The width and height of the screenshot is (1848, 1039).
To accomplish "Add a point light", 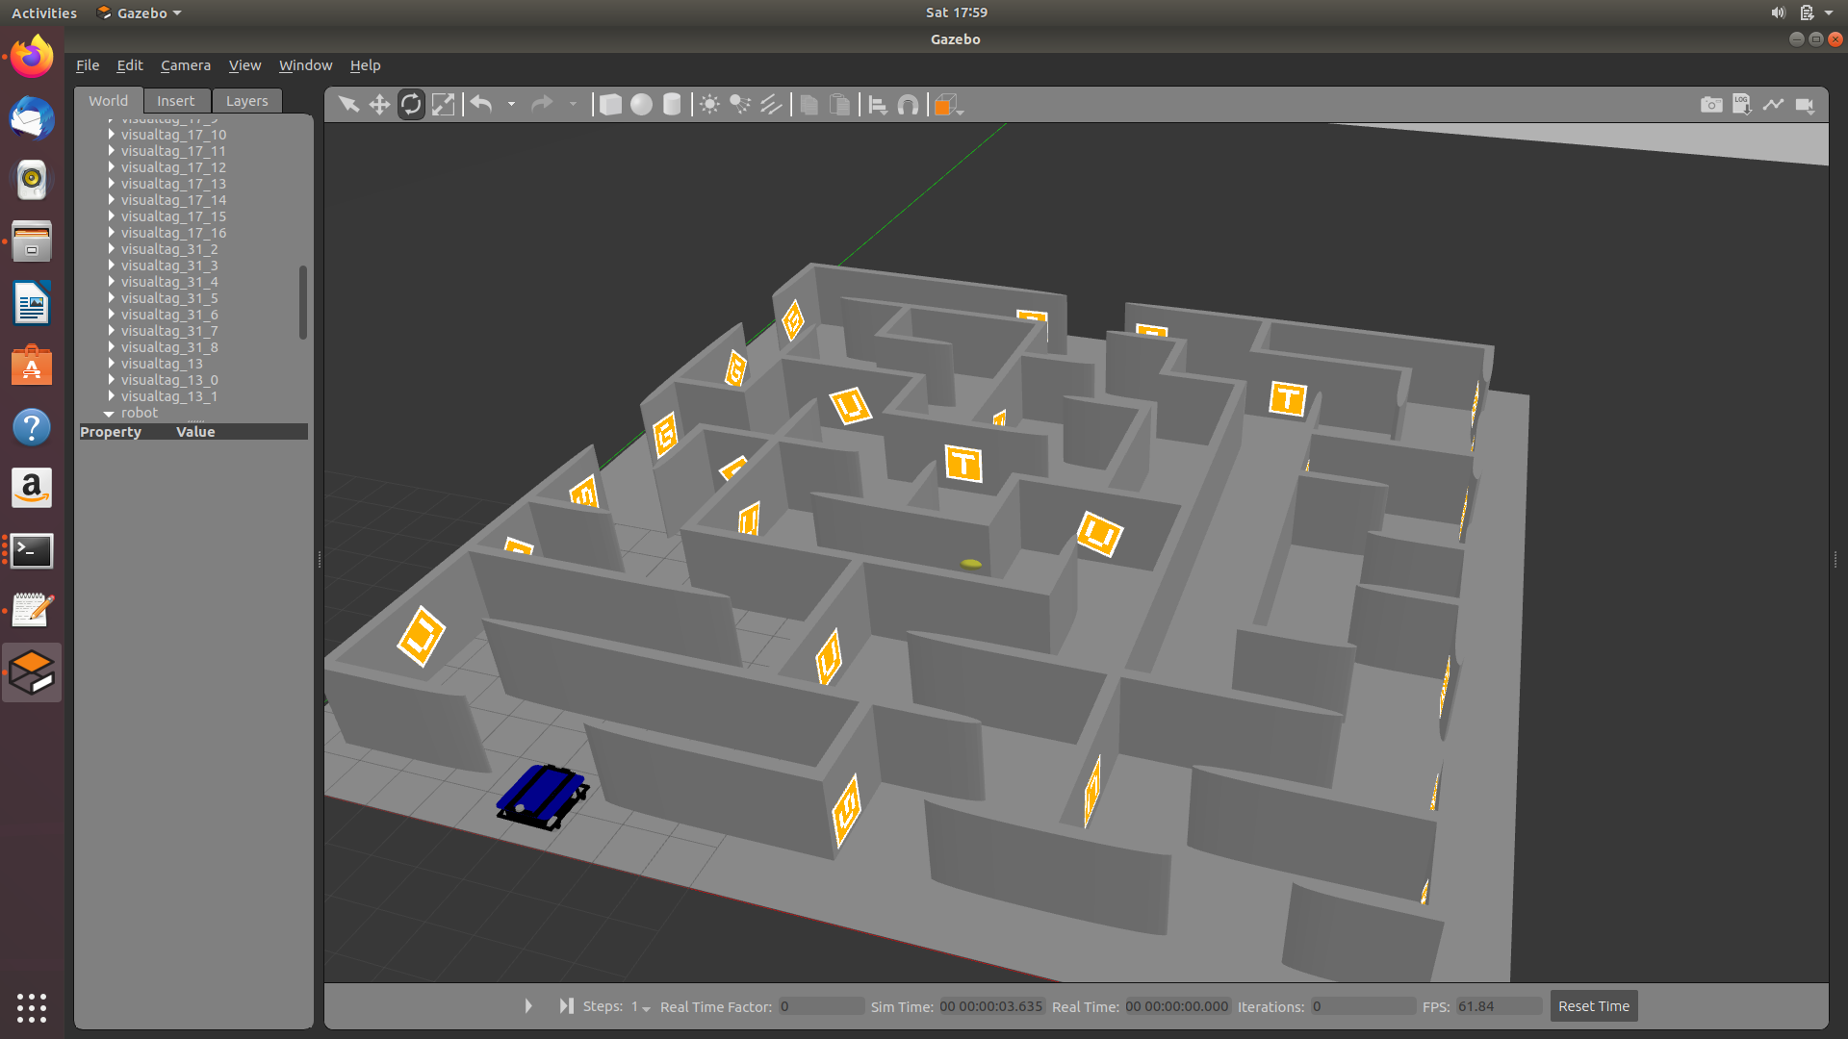I will 709,104.
